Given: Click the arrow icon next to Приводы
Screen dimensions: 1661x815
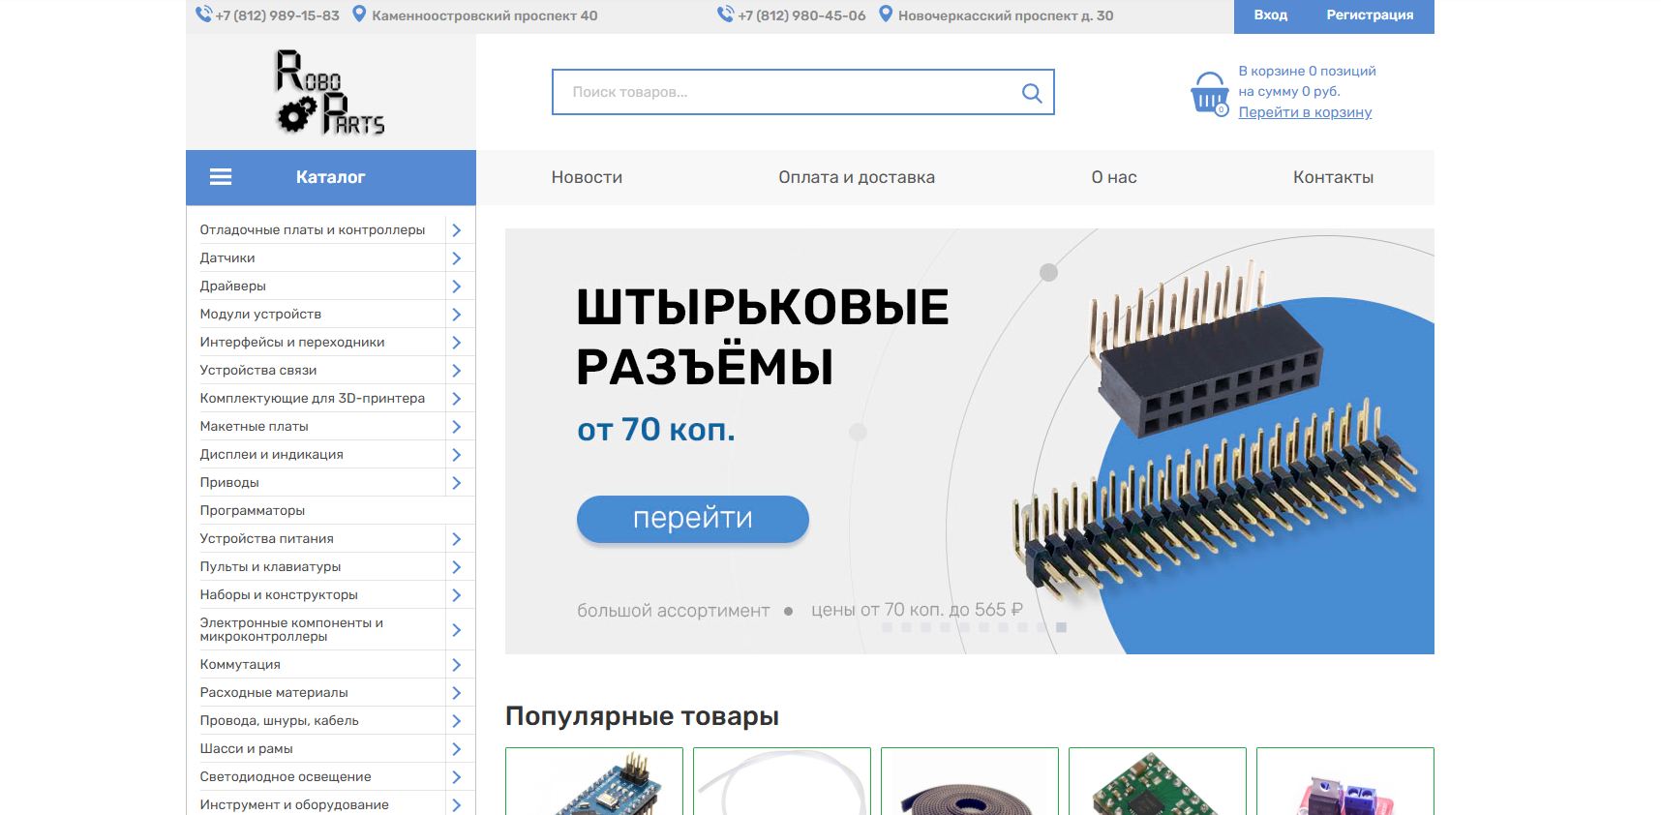Looking at the screenshot, I should pyautogui.click(x=457, y=483).
